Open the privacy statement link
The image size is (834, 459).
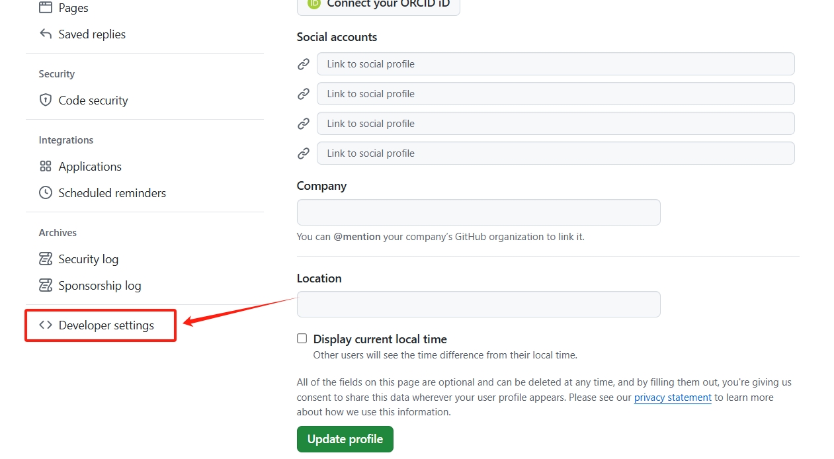pyautogui.click(x=673, y=397)
